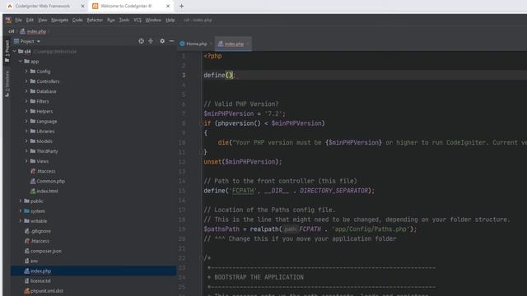527x296 pixels.
Task: Open the VCS menu
Action: (x=138, y=20)
